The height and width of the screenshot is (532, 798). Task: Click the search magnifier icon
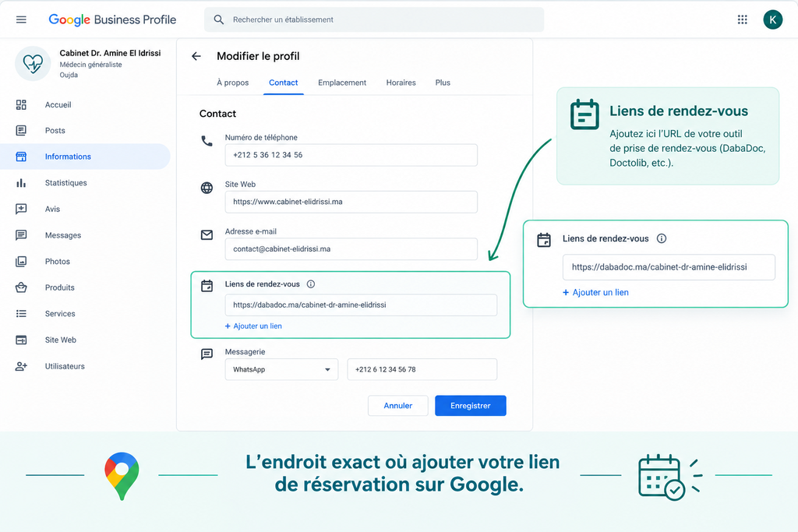pos(219,19)
